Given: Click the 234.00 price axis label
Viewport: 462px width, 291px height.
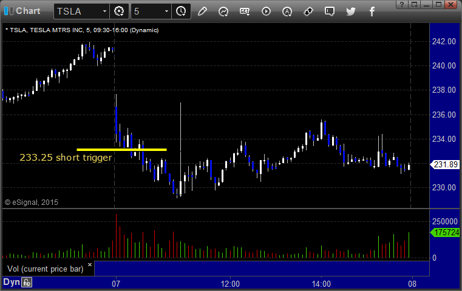Looking at the screenshot, I should pyautogui.click(x=444, y=139).
